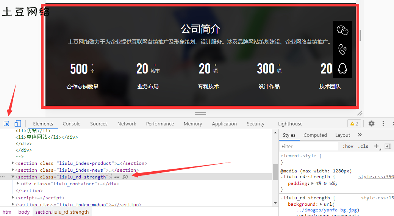Screen dimensions: 394x216
Task: Expand the liulu_container div node
Action: coord(17,183)
